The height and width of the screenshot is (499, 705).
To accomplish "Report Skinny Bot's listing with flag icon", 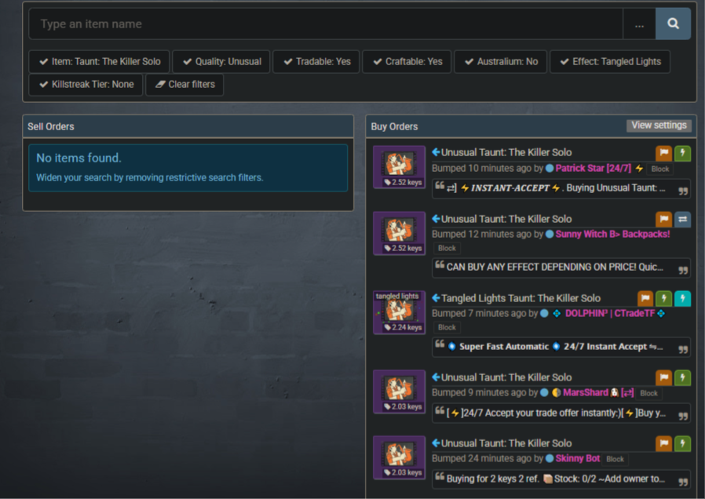I will click(663, 444).
